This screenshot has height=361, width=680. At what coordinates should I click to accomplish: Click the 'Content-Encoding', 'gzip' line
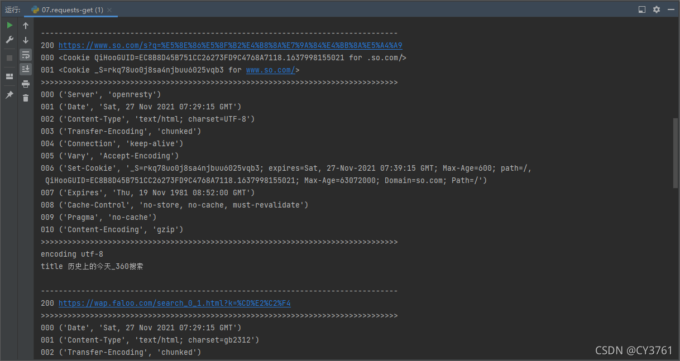112,230
